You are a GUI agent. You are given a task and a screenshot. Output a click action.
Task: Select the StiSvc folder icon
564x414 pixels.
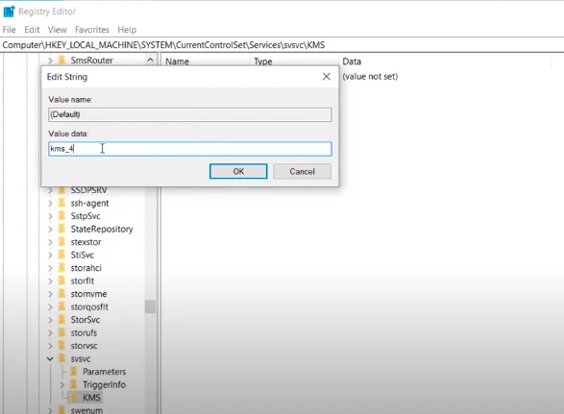pyautogui.click(x=61, y=255)
